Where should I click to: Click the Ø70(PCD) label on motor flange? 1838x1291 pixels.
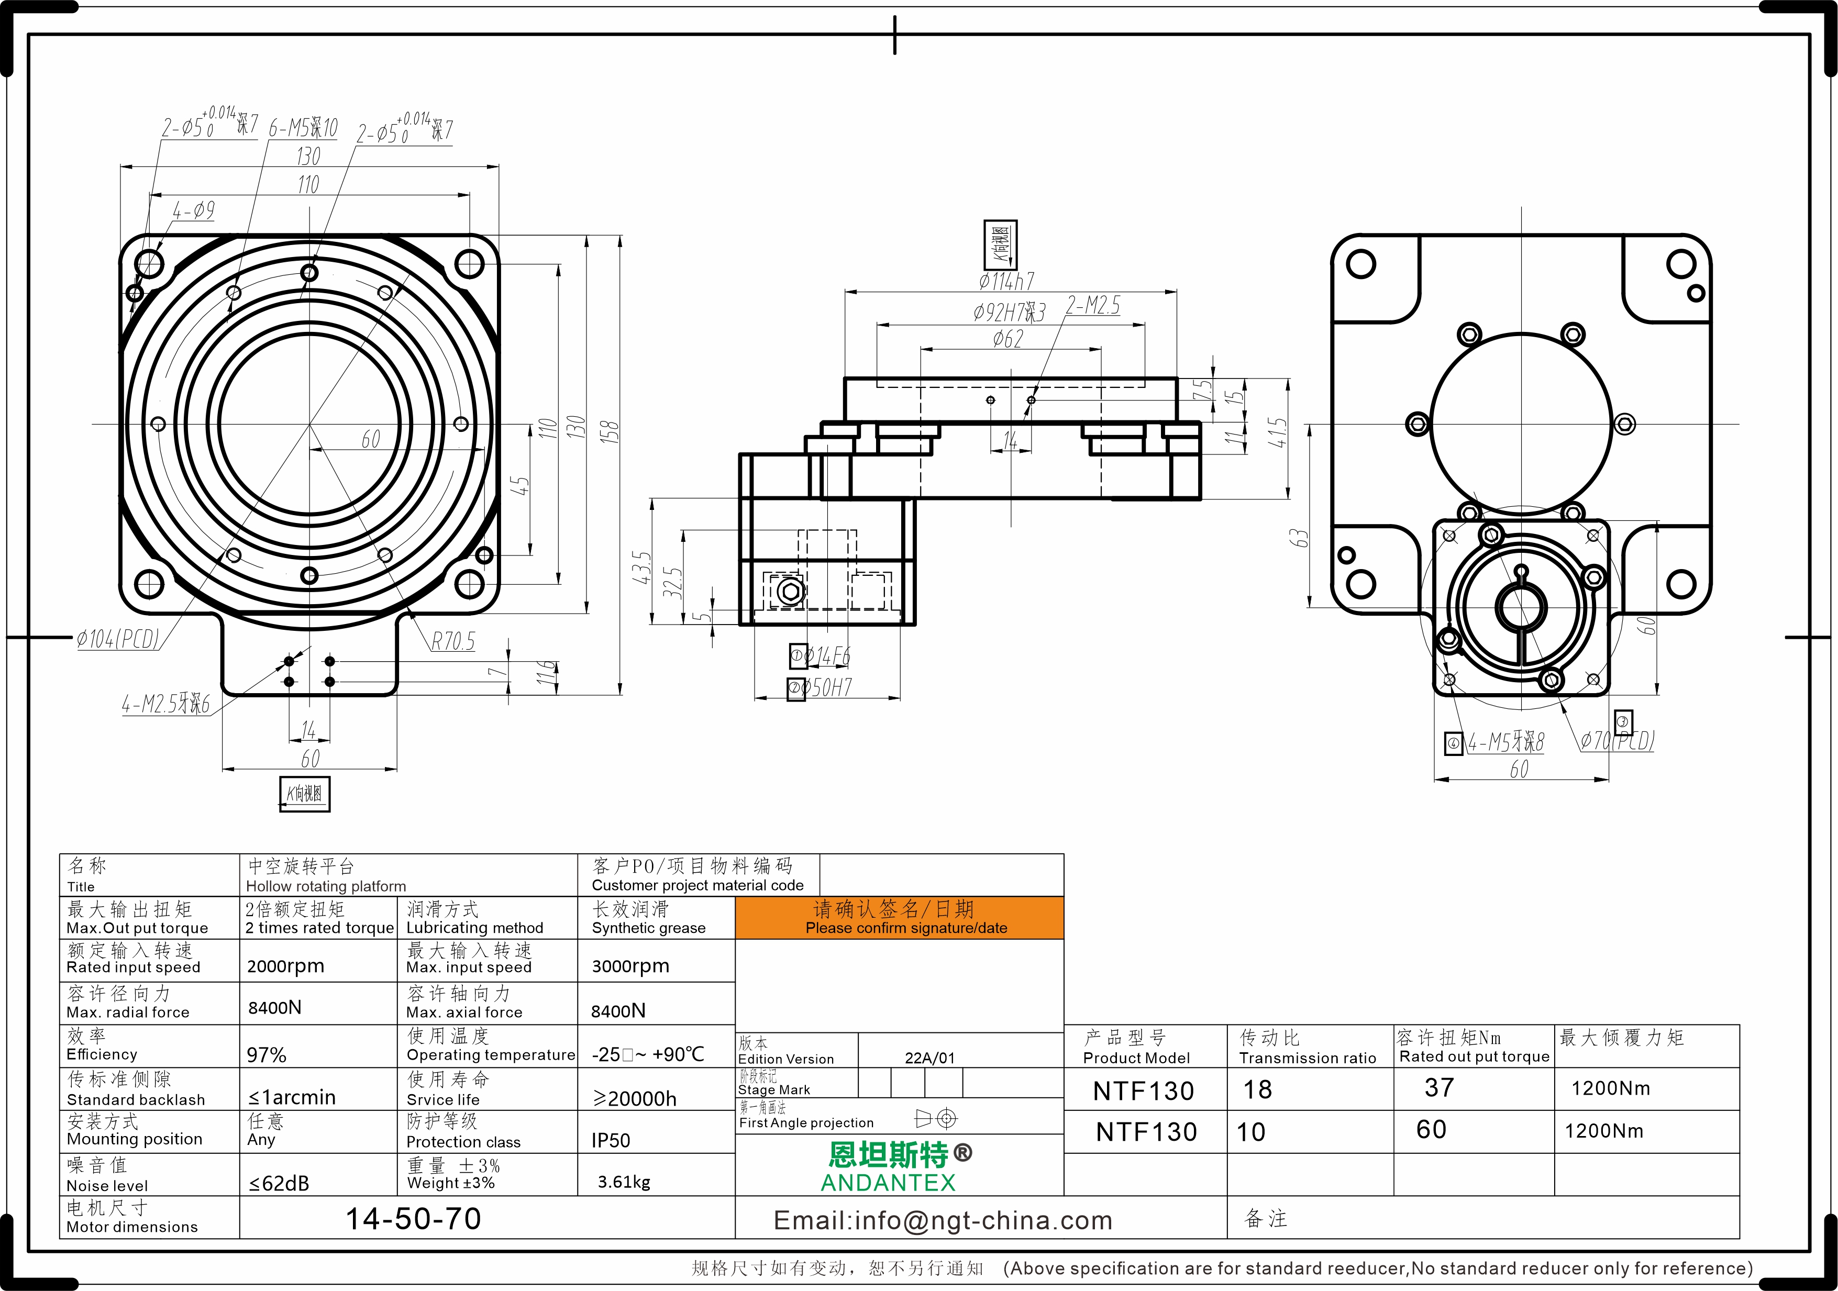(x=1617, y=740)
